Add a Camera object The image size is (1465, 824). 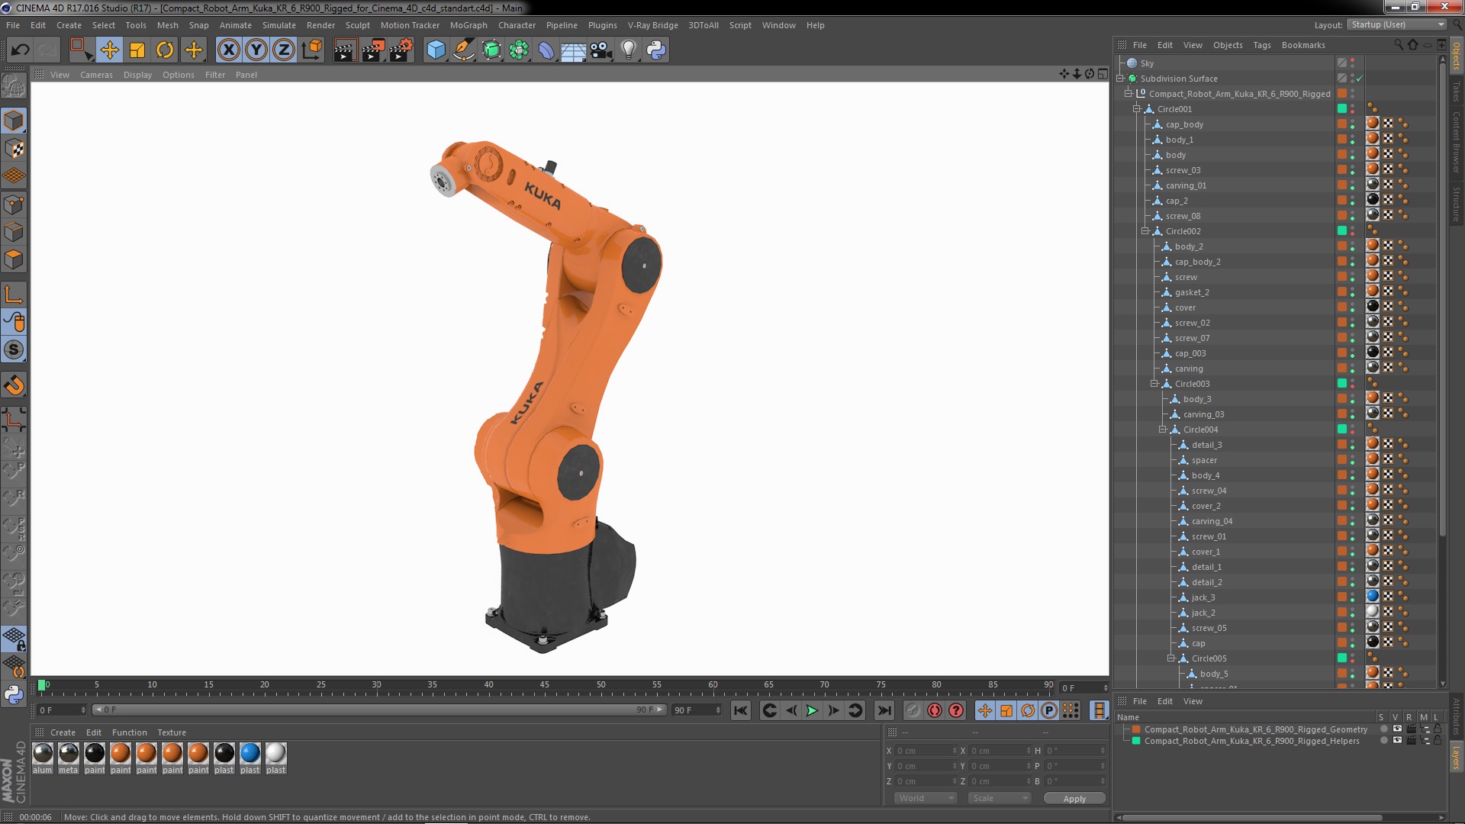coord(600,50)
